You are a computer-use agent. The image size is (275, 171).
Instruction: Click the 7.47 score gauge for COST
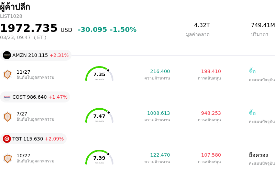[99, 116]
